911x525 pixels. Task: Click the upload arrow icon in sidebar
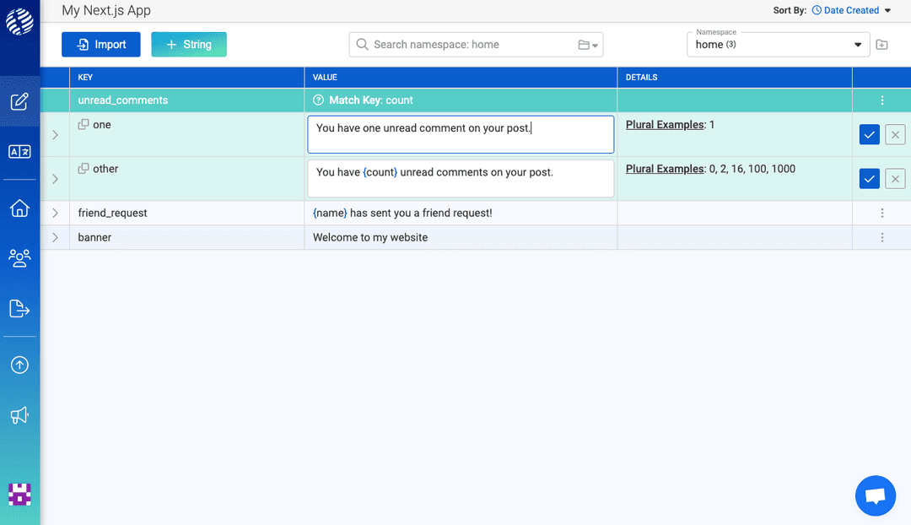pos(19,365)
